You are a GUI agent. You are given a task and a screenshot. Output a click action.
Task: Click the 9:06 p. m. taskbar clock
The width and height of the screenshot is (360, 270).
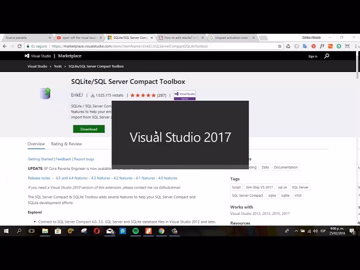(x=337, y=231)
